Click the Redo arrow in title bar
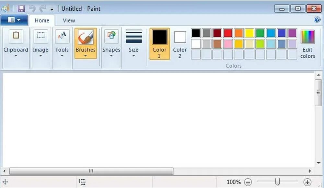The height and width of the screenshot is (188, 324). point(42,9)
